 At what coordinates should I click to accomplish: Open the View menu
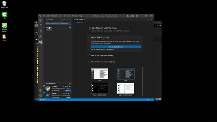(60, 16)
